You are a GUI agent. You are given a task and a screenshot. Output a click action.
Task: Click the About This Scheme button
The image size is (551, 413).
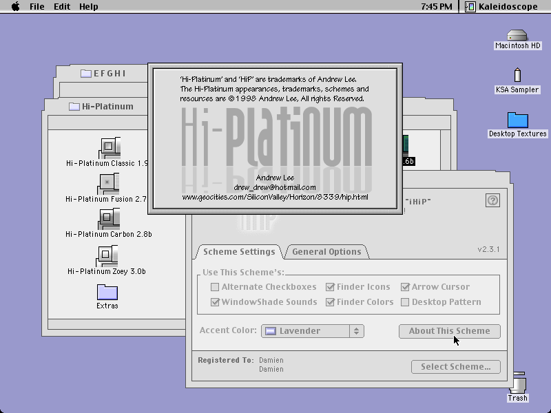(x=450, y=331)
